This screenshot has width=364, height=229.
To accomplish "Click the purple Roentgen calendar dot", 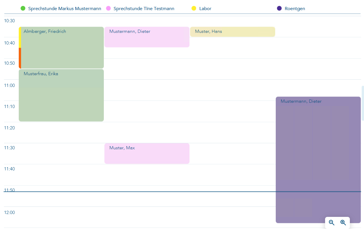I will tap(279, 8).
